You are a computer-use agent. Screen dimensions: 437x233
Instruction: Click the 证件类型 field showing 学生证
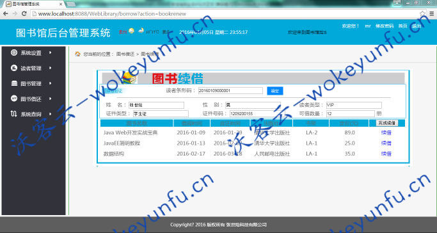point(161,114)
